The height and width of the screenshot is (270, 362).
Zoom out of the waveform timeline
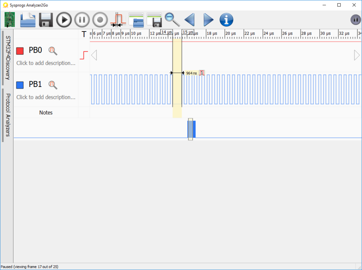(172, 19)
